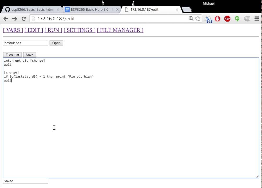This screenshot has height=188, width=262.
Task: Open the SETTINGS page link
Action: 79,30
